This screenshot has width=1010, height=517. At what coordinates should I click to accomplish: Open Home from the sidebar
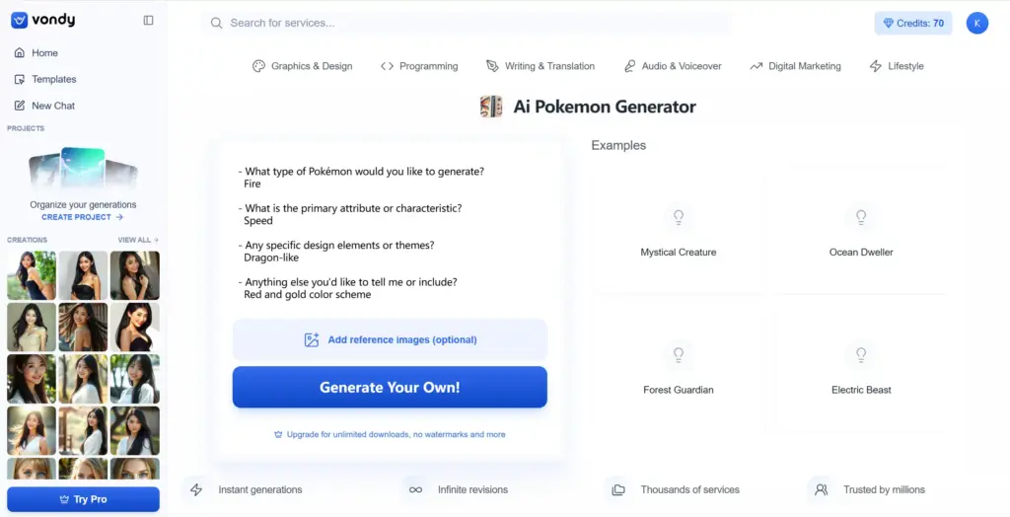coord(44,53)
